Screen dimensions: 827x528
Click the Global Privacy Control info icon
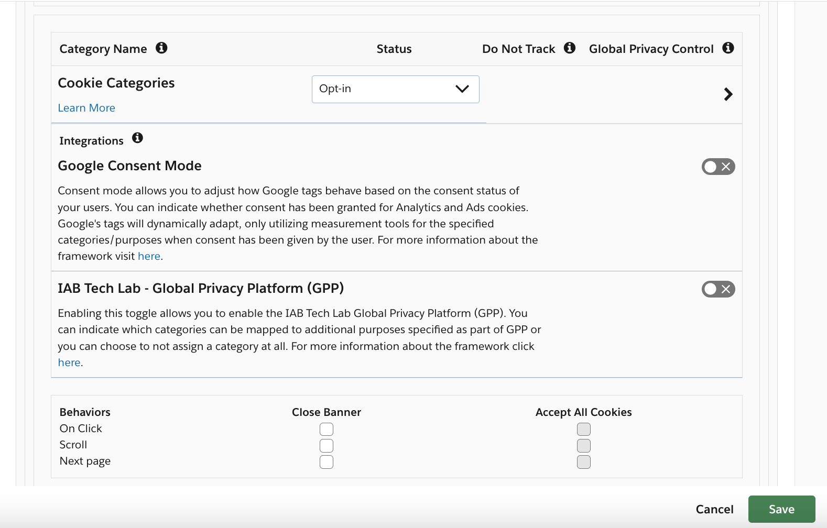tap(728, 48)
